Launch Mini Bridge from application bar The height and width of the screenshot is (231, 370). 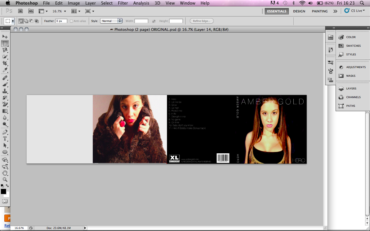pos(31,11)
